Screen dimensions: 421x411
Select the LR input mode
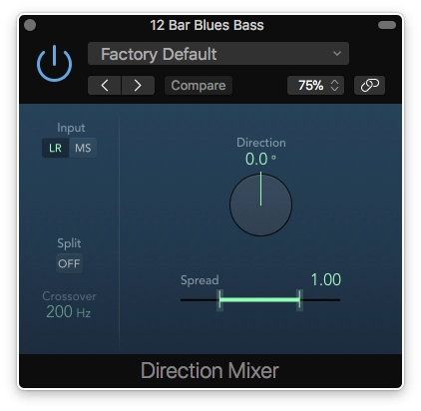click(x=55, y=148)
